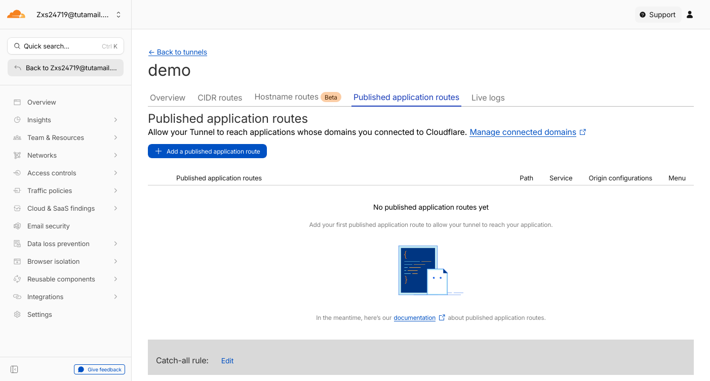Expand the Data loss prevention chevron
Screen dimensions: 710x381
115,244
